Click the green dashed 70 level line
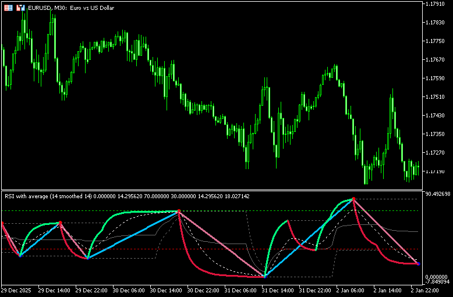 [233, 210]
